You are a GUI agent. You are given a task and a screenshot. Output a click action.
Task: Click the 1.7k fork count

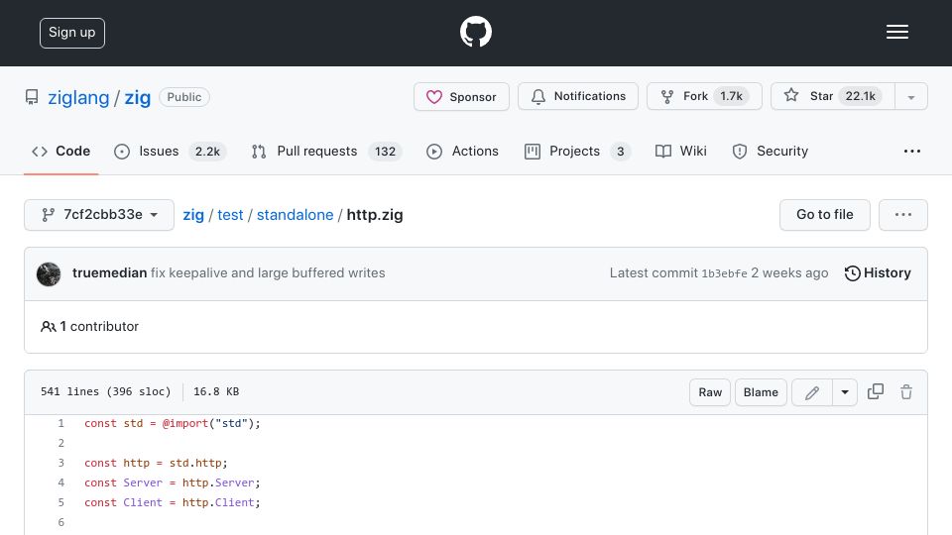pos(731,96)
